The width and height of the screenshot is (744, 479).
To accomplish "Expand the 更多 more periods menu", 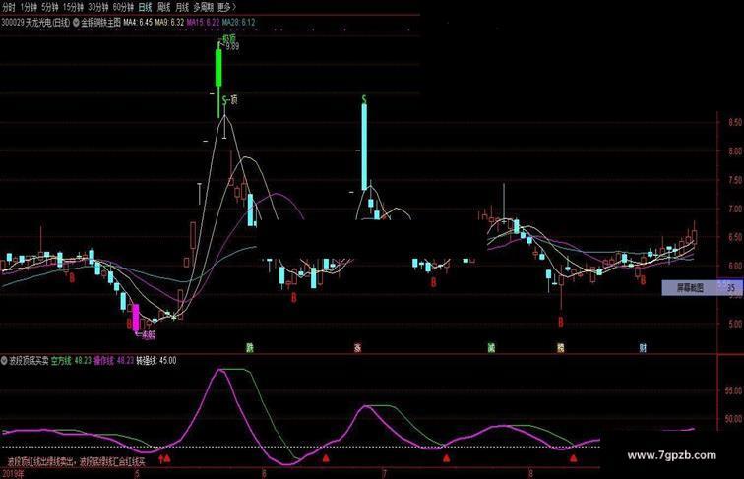I will pos(226,7).
